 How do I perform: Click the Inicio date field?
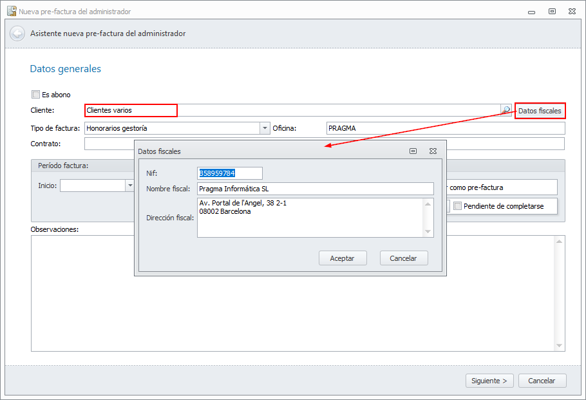93,186
